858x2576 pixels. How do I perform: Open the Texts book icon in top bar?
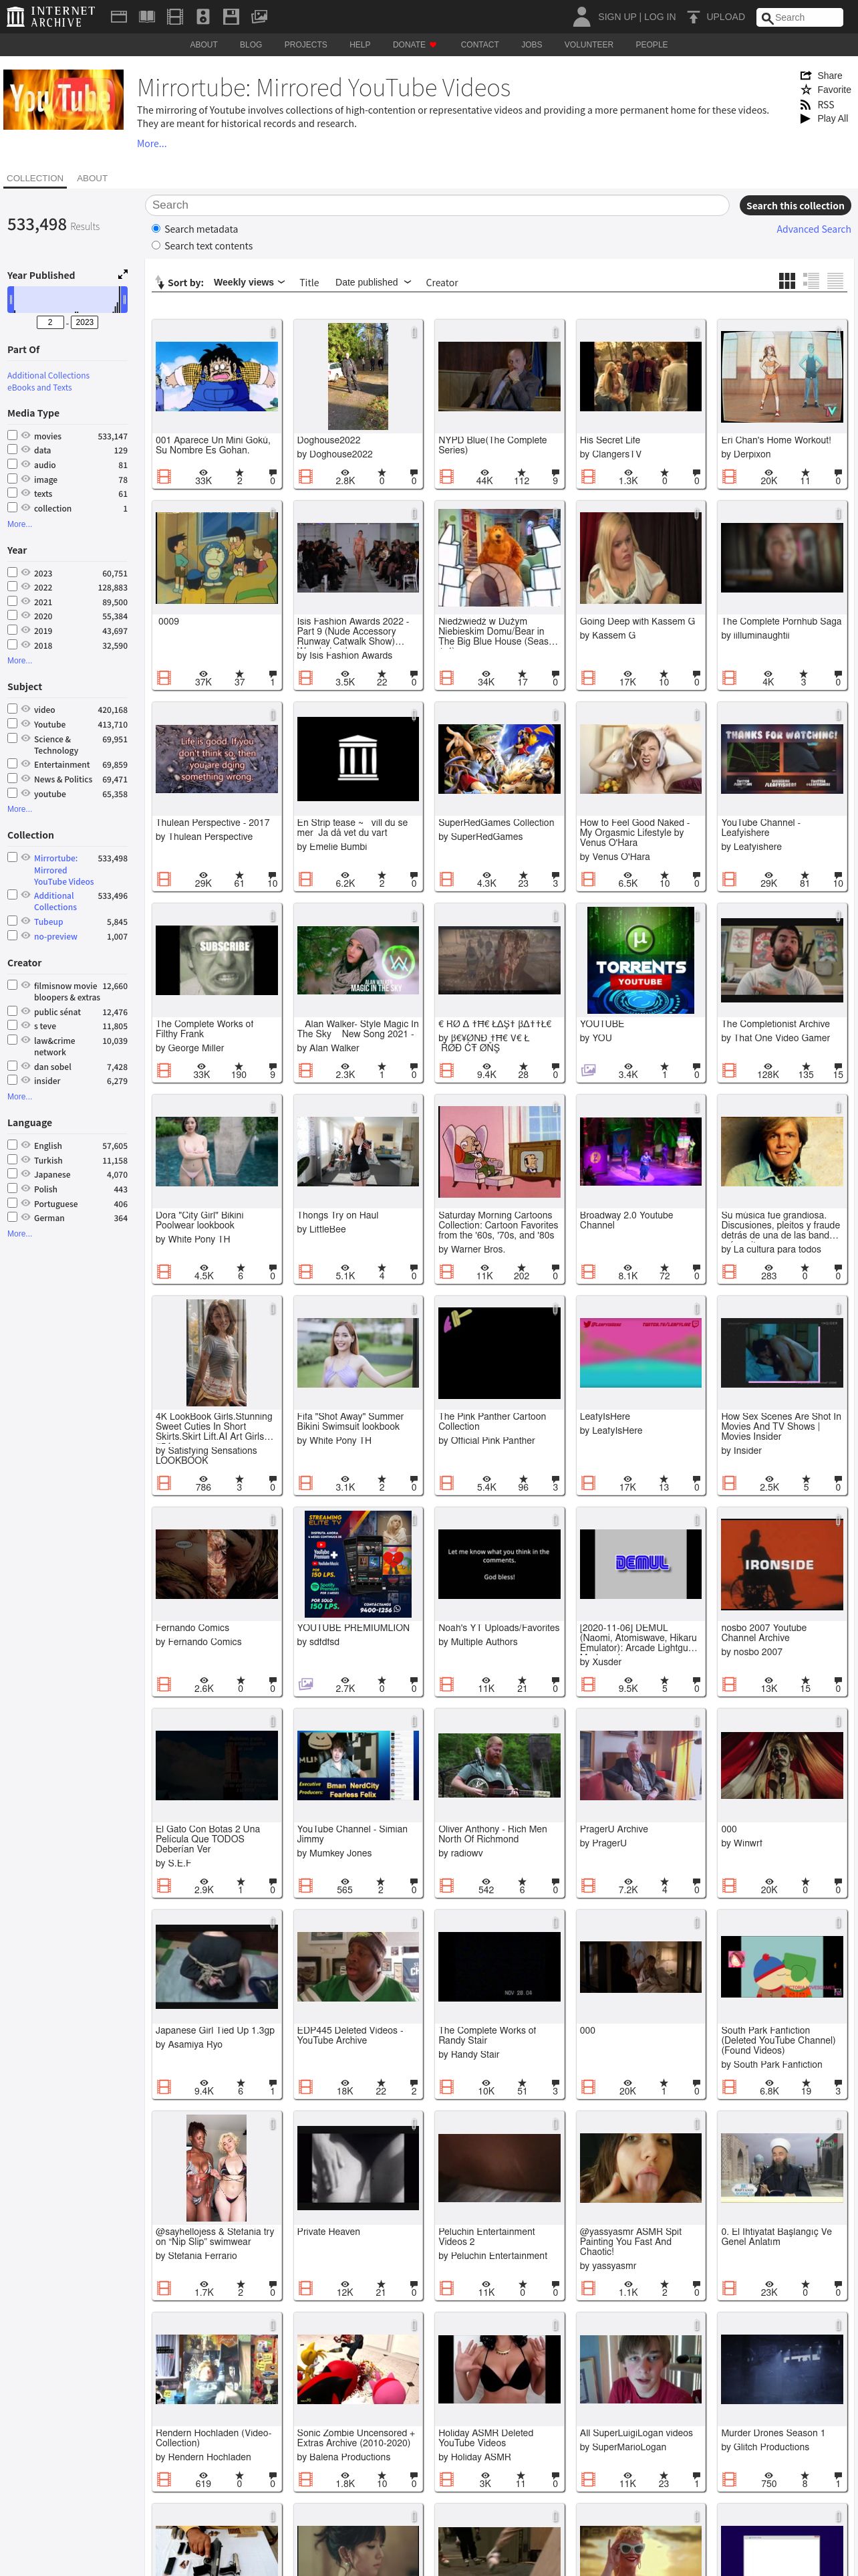tap(147, 16)
